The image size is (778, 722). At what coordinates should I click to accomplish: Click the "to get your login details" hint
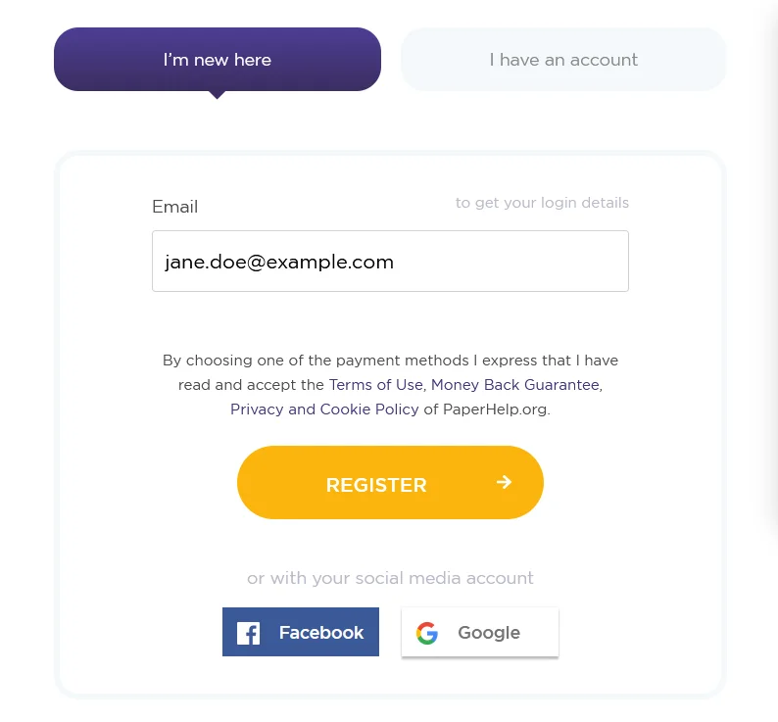[542, 203]
